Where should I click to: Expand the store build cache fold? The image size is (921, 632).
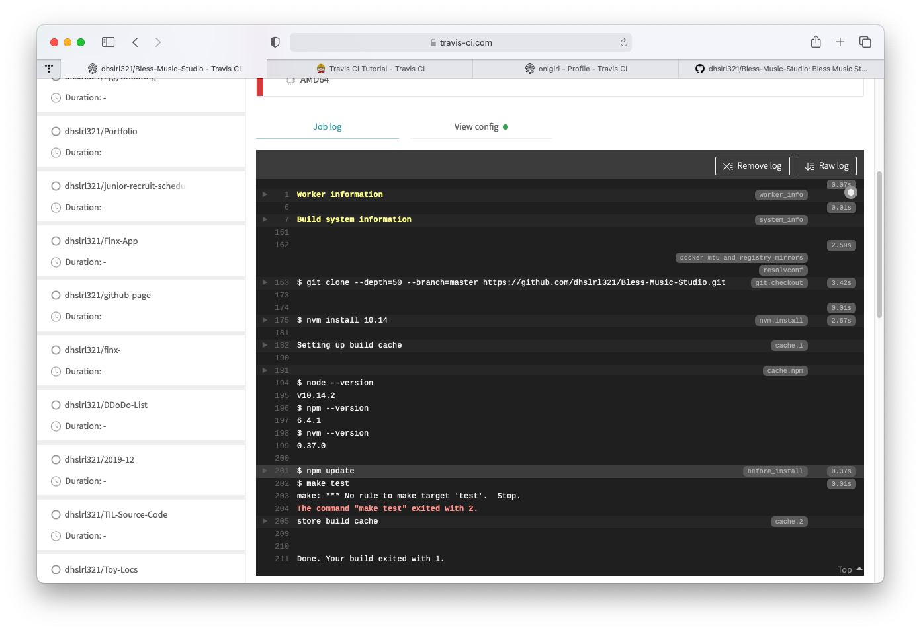coord(265,521)
